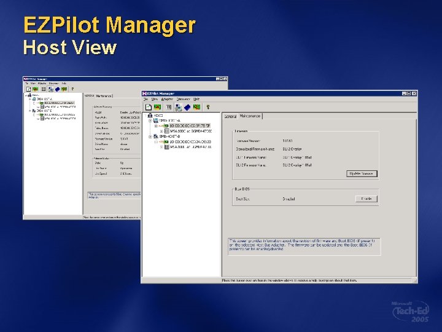This screenshot has width=442, height=332.
Task: Click the 'Downloaded Firmware Name' label
Action: click(x=255, y=149)
